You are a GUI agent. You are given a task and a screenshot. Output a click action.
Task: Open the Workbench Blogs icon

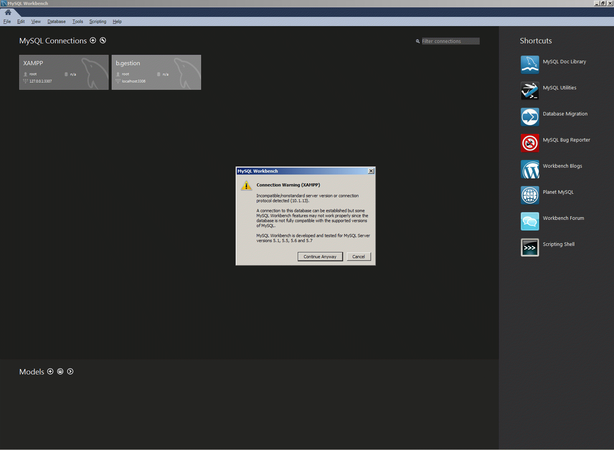[x=530, y=169]
